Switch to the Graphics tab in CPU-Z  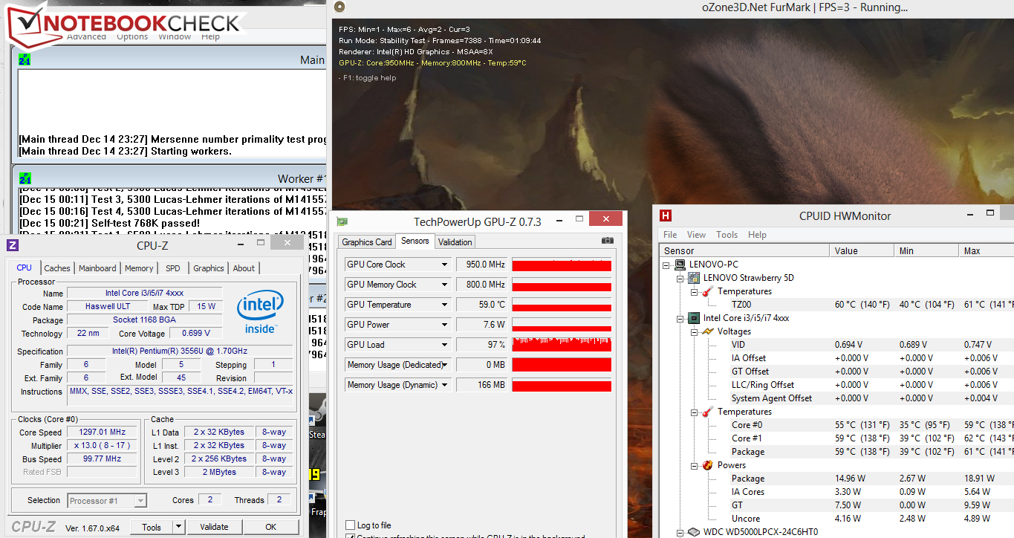(x=209, y=268)
